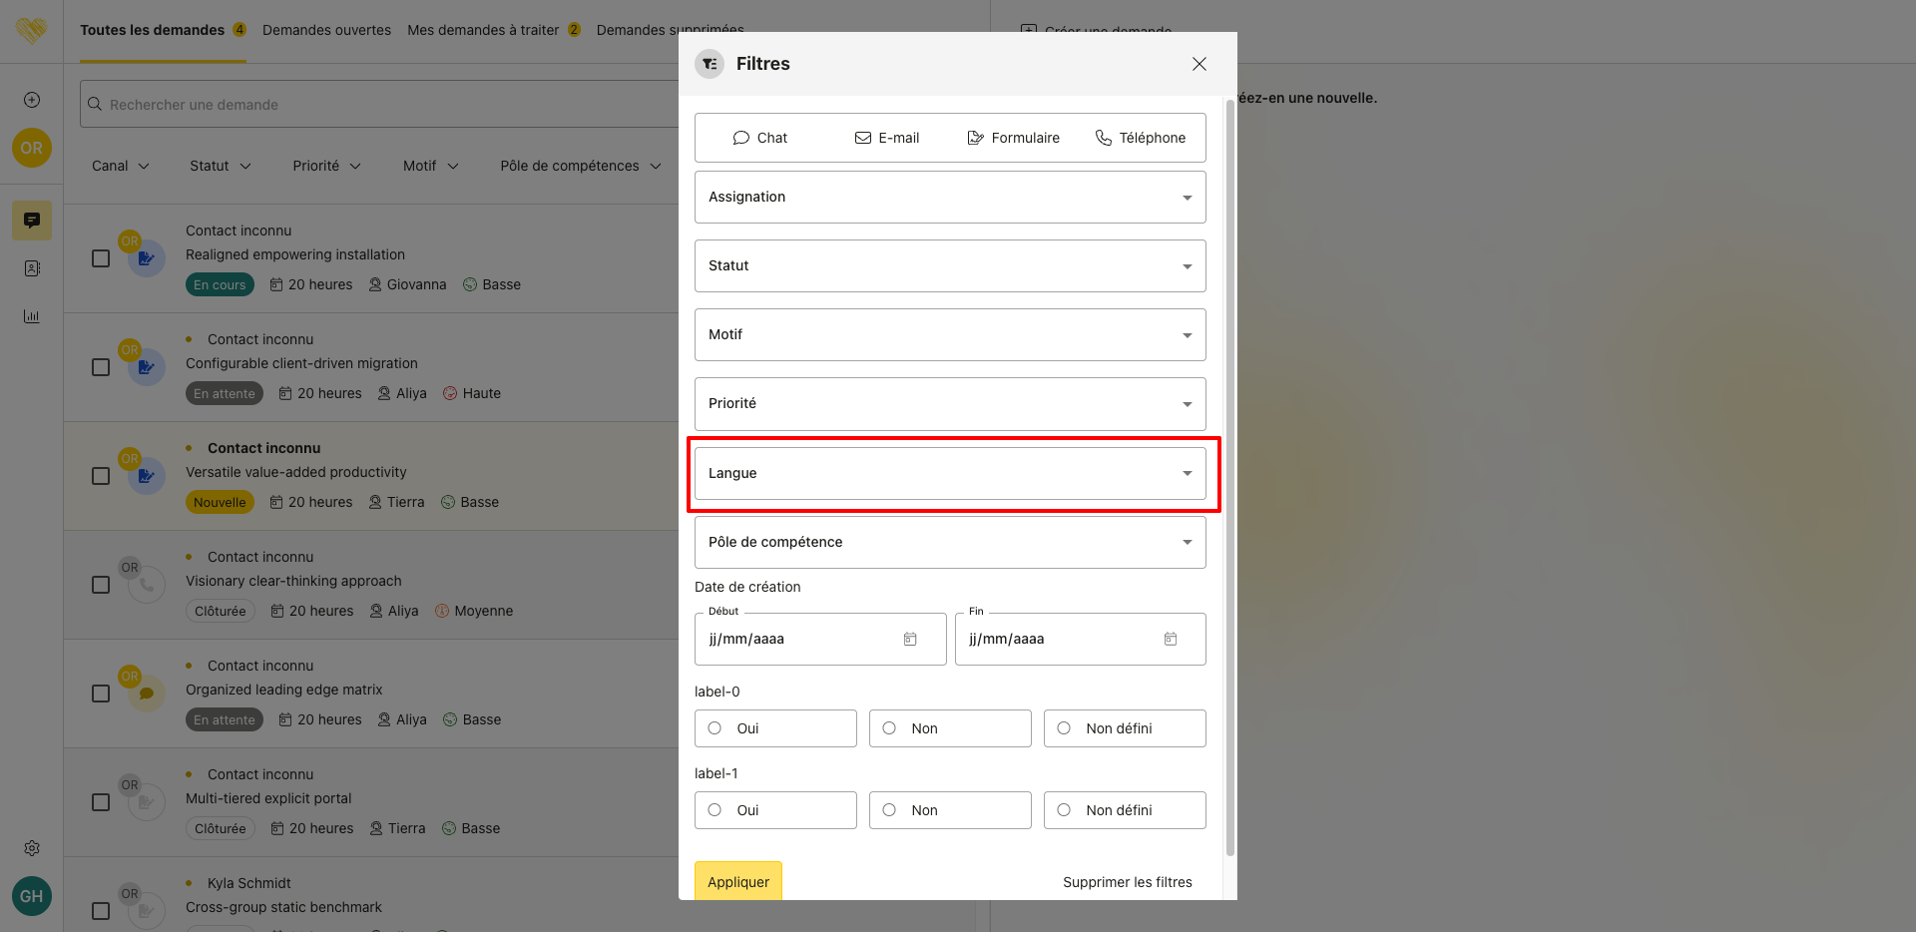Check the box for Realigned empowering installation
This screenshot has width=1916, height=932.
[x=101, y=258]
